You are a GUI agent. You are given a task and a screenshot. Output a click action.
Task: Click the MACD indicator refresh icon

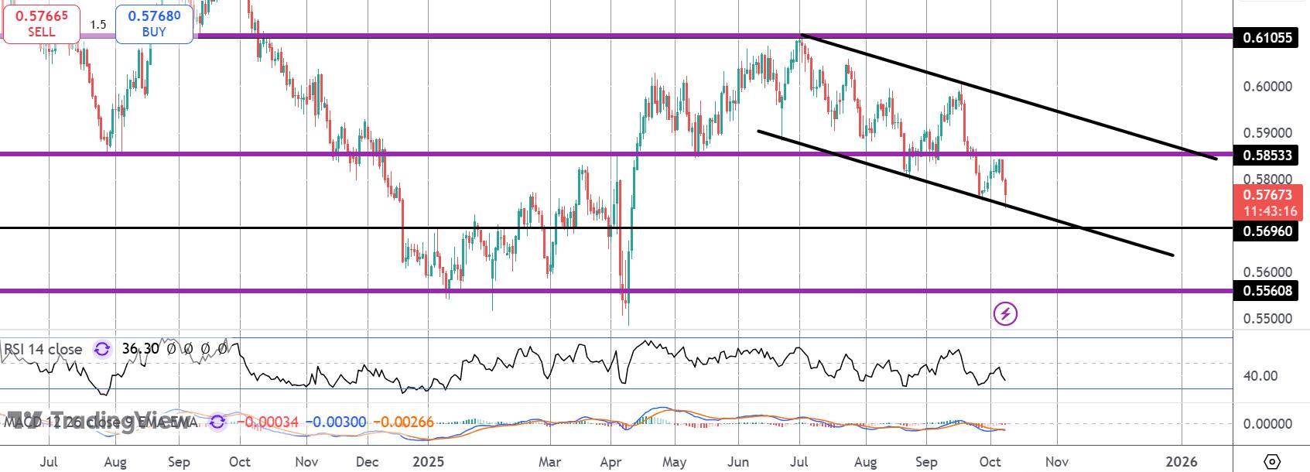point(217,422)
